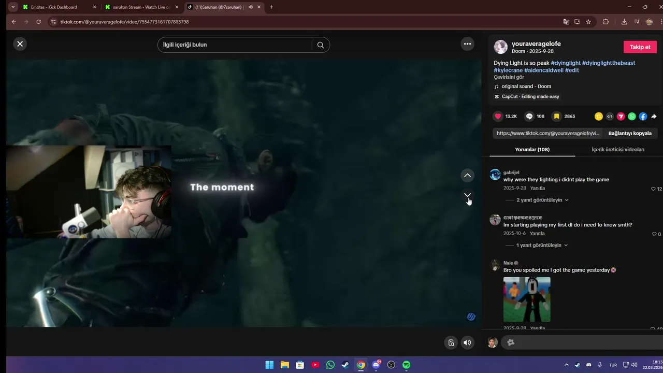This screenshot has width=663, height=373.
Task: Click the tiktok.com address bar URL
Action: click(124, 22)
